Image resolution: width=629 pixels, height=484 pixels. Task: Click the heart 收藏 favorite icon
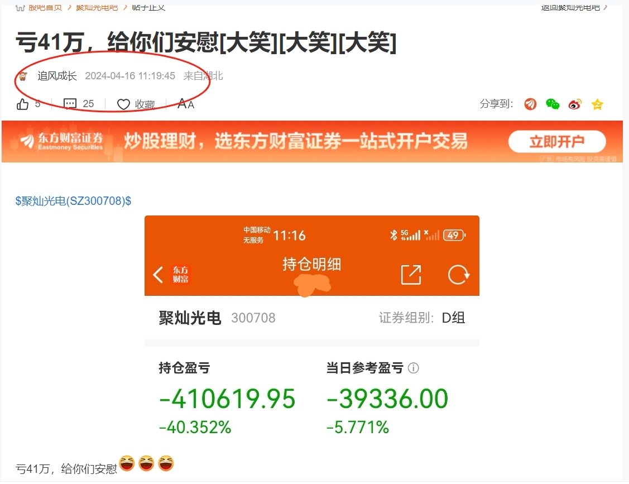(123, 104)
